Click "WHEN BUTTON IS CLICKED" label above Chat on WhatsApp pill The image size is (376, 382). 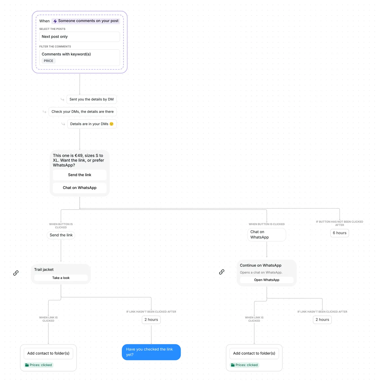coord(267,224)
